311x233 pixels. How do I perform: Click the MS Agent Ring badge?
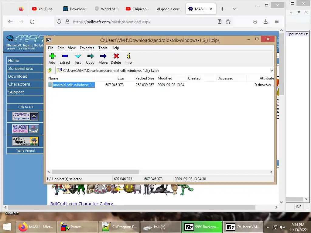pyautogui.click(x=26, y=129)
